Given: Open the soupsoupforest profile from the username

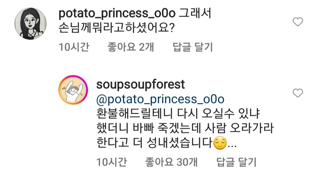Looking at the screenshot, I should [141, 84].
